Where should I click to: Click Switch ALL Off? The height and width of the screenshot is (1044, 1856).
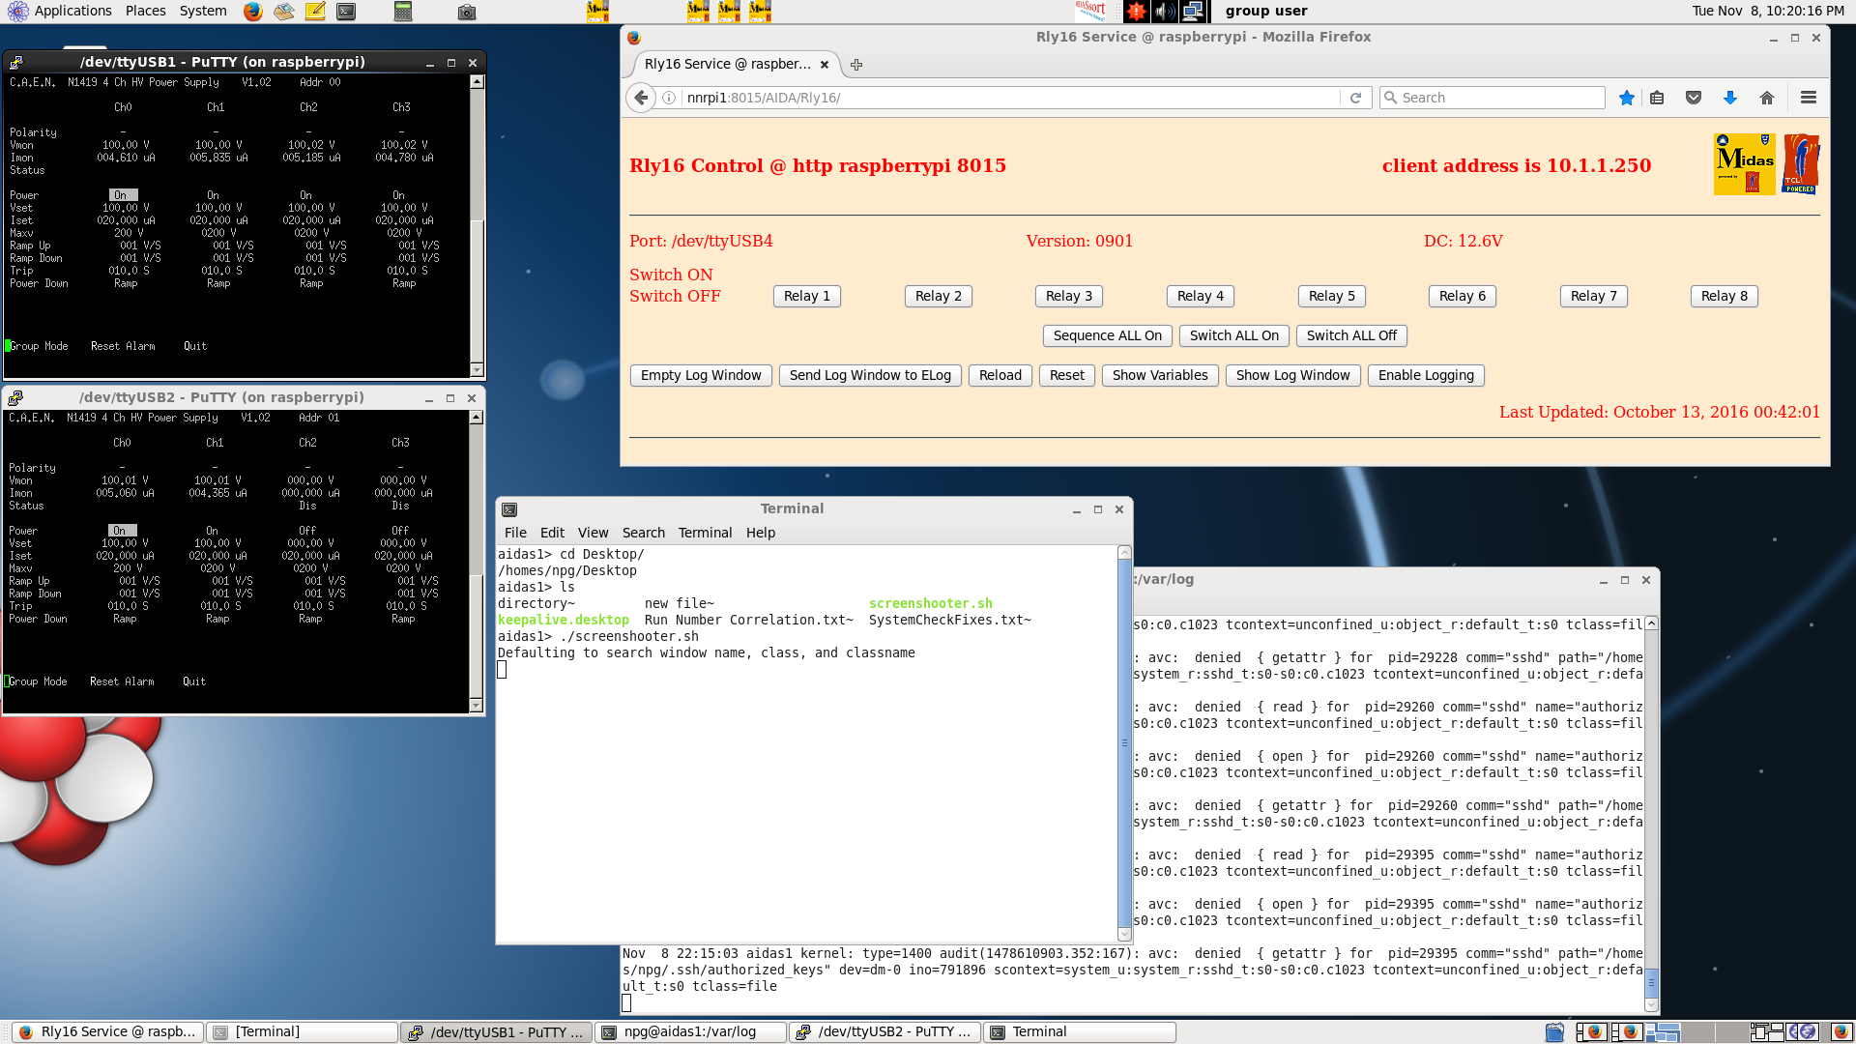(1351, 335)
